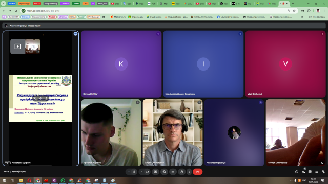This screenshot has height=184, width=328.
Task: Open the three-dot more options menu
Action: [189, 172]
